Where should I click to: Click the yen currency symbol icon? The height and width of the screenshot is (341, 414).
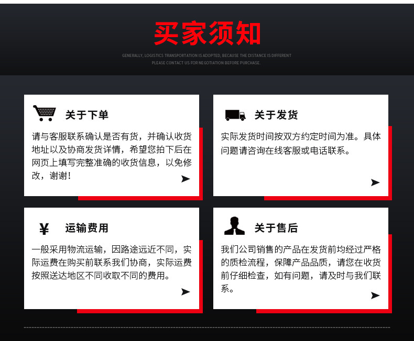coord(44,229)
